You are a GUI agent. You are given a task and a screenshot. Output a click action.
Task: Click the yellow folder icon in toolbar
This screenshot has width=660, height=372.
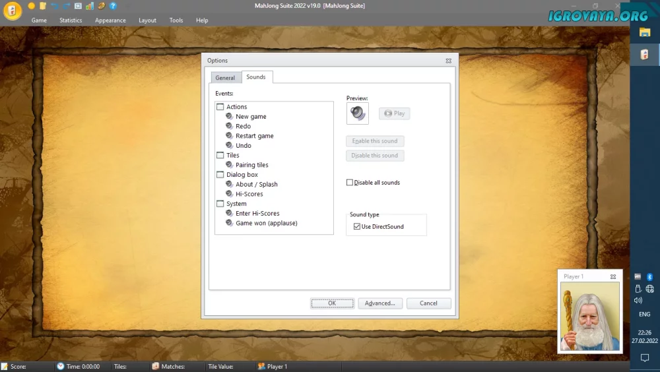pyautogui.click(x=42, y=6)
